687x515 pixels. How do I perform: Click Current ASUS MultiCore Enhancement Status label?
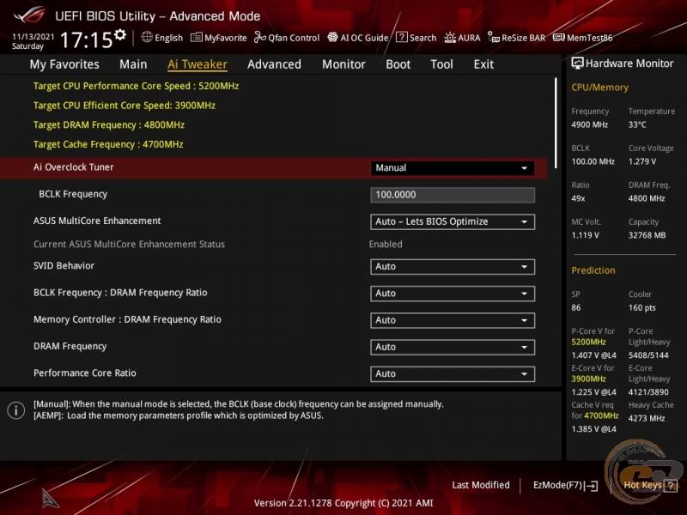click(x=129, y=245)
